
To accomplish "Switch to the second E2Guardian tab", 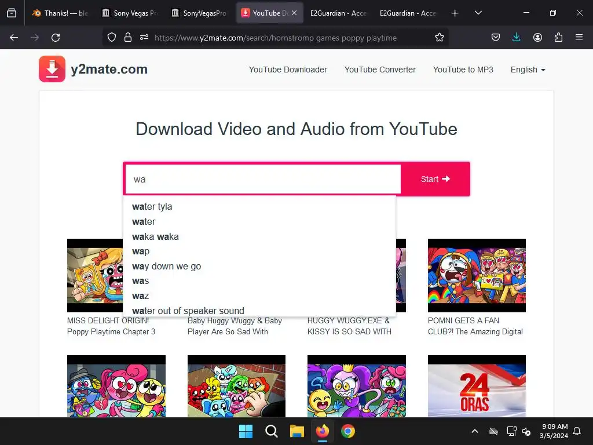I will coord(408,13).
